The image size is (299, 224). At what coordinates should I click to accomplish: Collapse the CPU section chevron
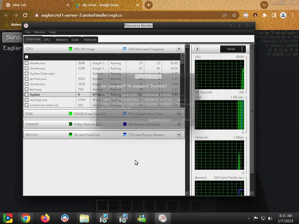click(179, 49)
